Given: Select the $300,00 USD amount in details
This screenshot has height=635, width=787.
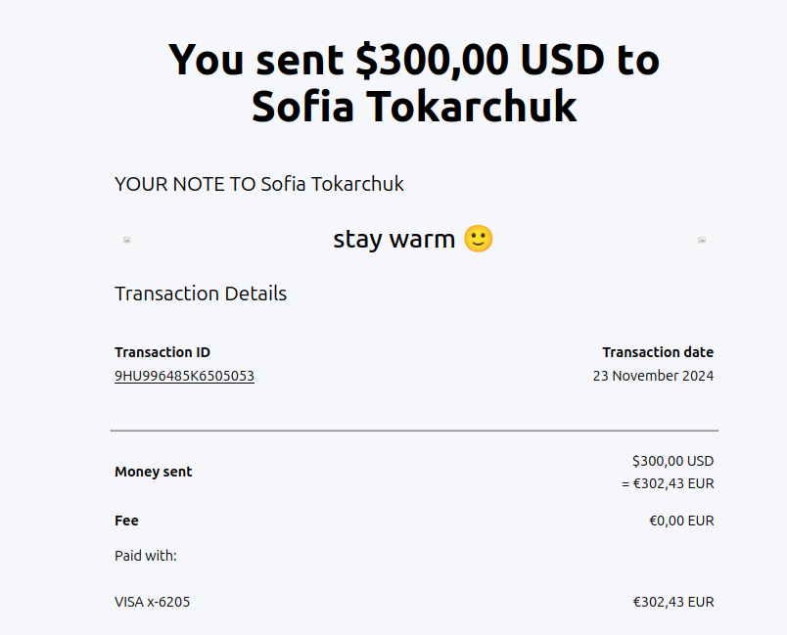Looking at the screenshot, I should (x=672, y=461).
